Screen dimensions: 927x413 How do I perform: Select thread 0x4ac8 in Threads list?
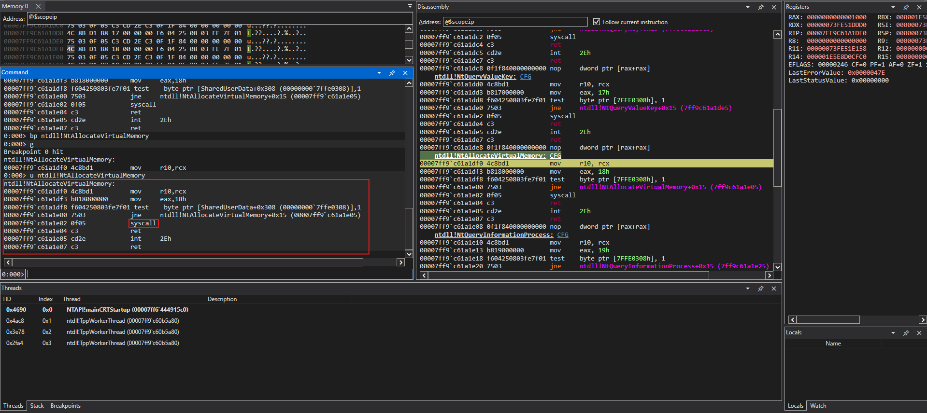click(15, 321)
